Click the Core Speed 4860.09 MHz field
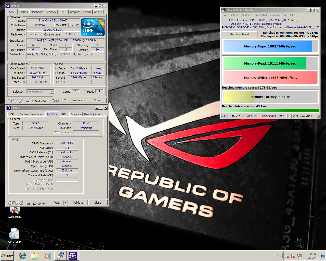The height and width of the screenshot is (261, 326). [38, 68]
